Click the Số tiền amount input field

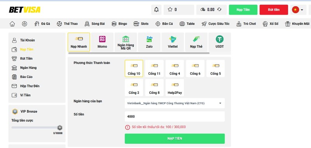(x=175, y=117)
